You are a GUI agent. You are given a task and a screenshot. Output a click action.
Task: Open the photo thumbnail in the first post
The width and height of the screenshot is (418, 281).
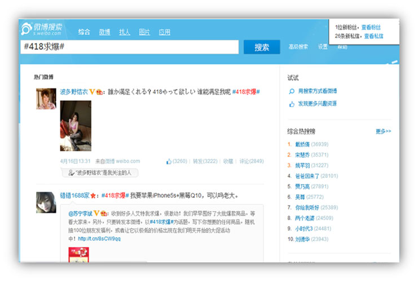[76, 126]
